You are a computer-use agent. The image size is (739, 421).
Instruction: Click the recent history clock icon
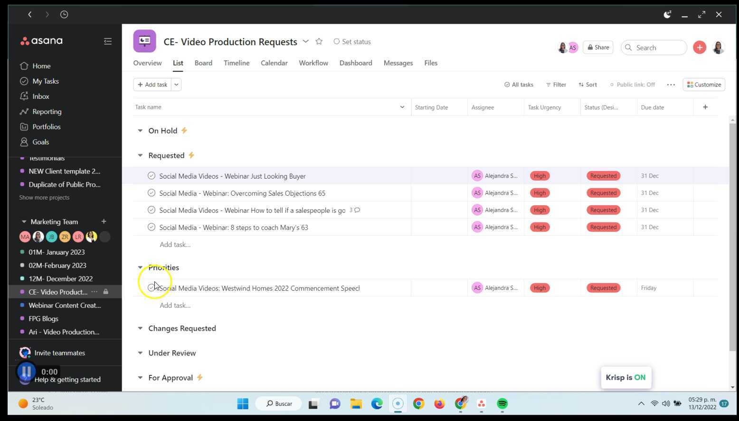click(64, 15)
